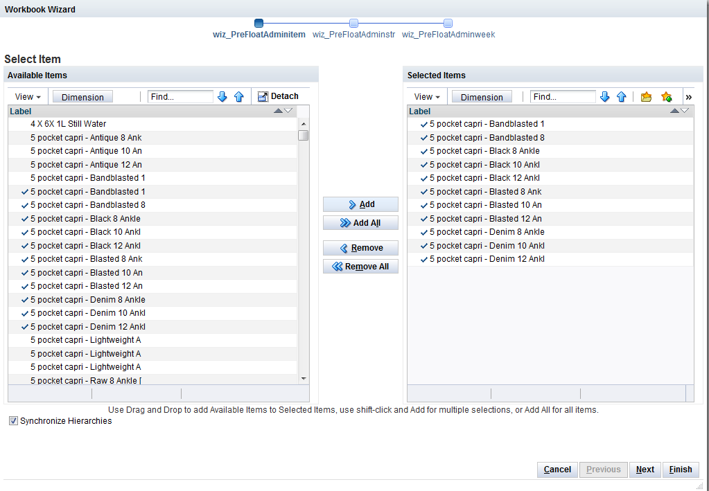709x491 pixels.
Task: Click the Add button
Action: point(360,204)
